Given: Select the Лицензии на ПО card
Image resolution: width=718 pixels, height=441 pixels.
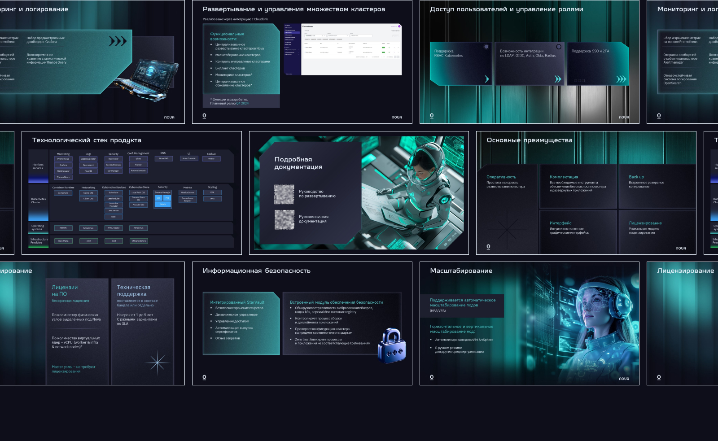Looking at the screenshot, I should point(77,331).
